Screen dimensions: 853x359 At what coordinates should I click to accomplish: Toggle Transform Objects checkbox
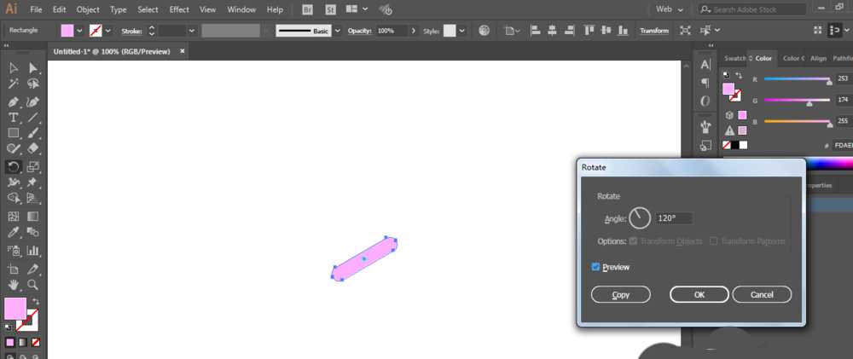[633, 241]
